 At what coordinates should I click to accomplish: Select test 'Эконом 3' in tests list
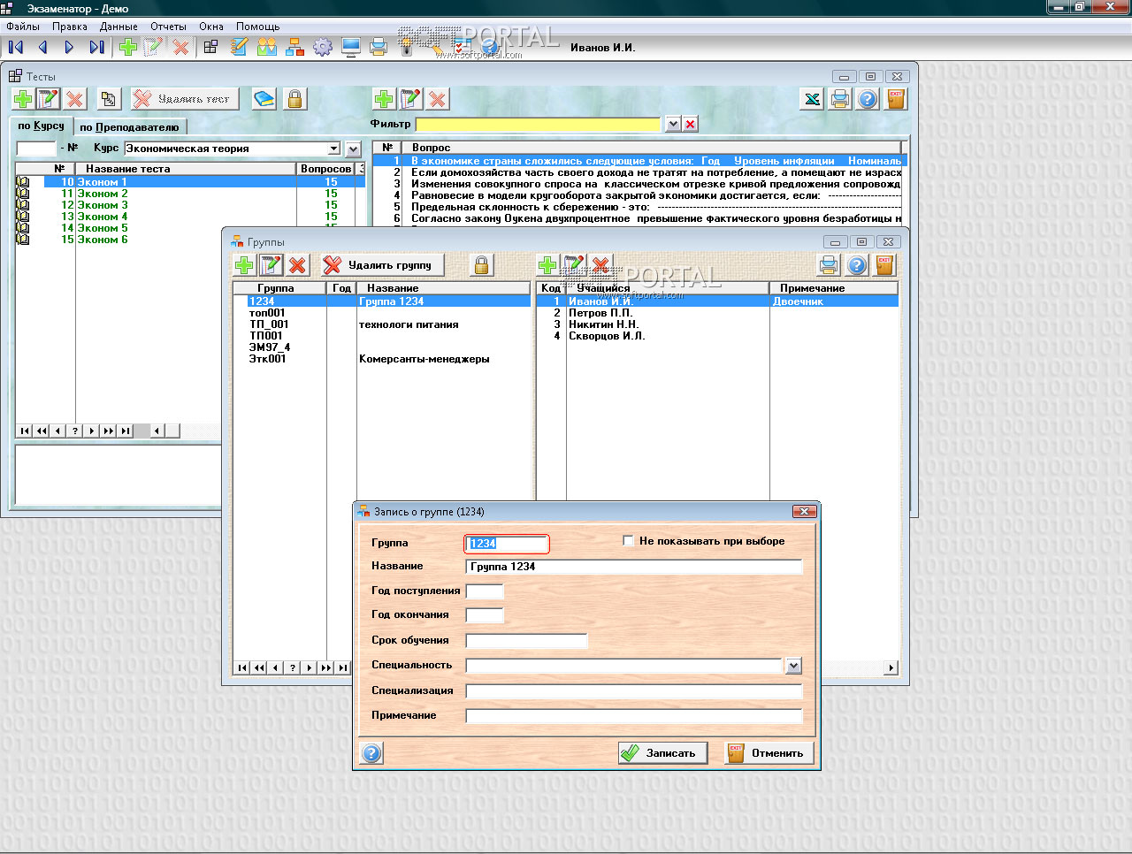[190, 205]
